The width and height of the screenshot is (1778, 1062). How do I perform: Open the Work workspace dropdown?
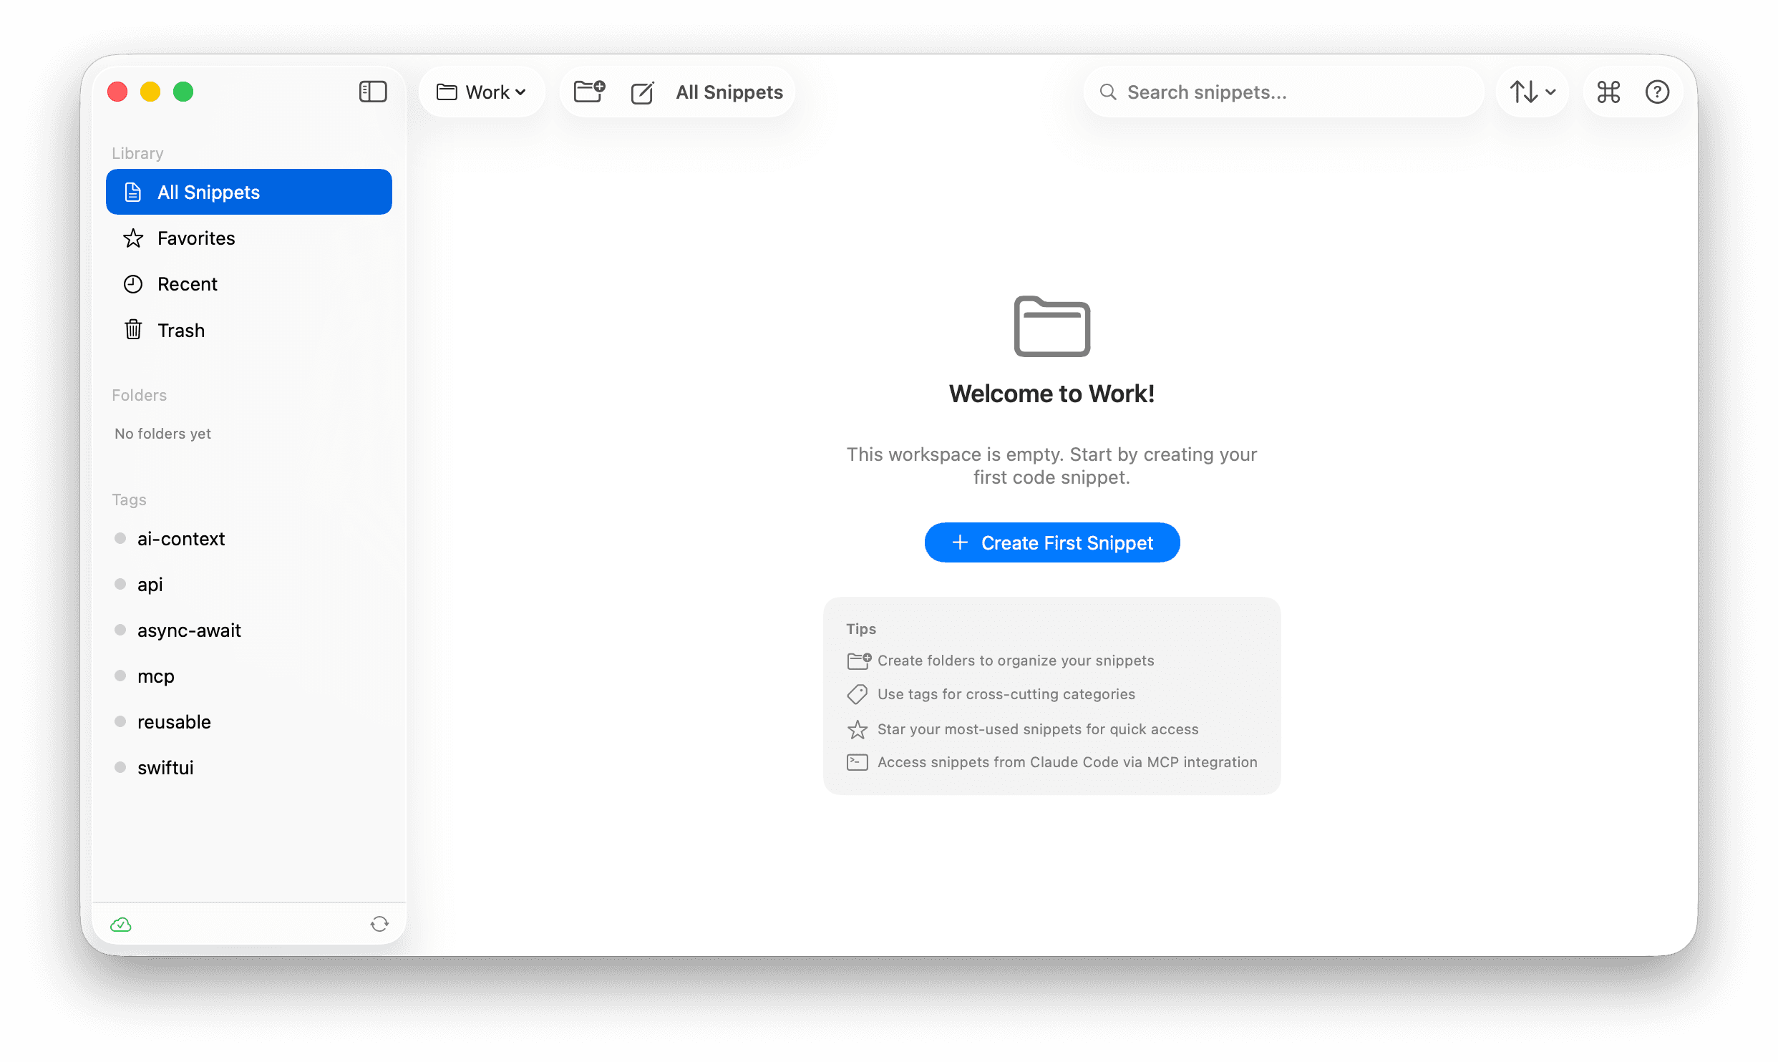pyautogui.click(x=482, y=92)
